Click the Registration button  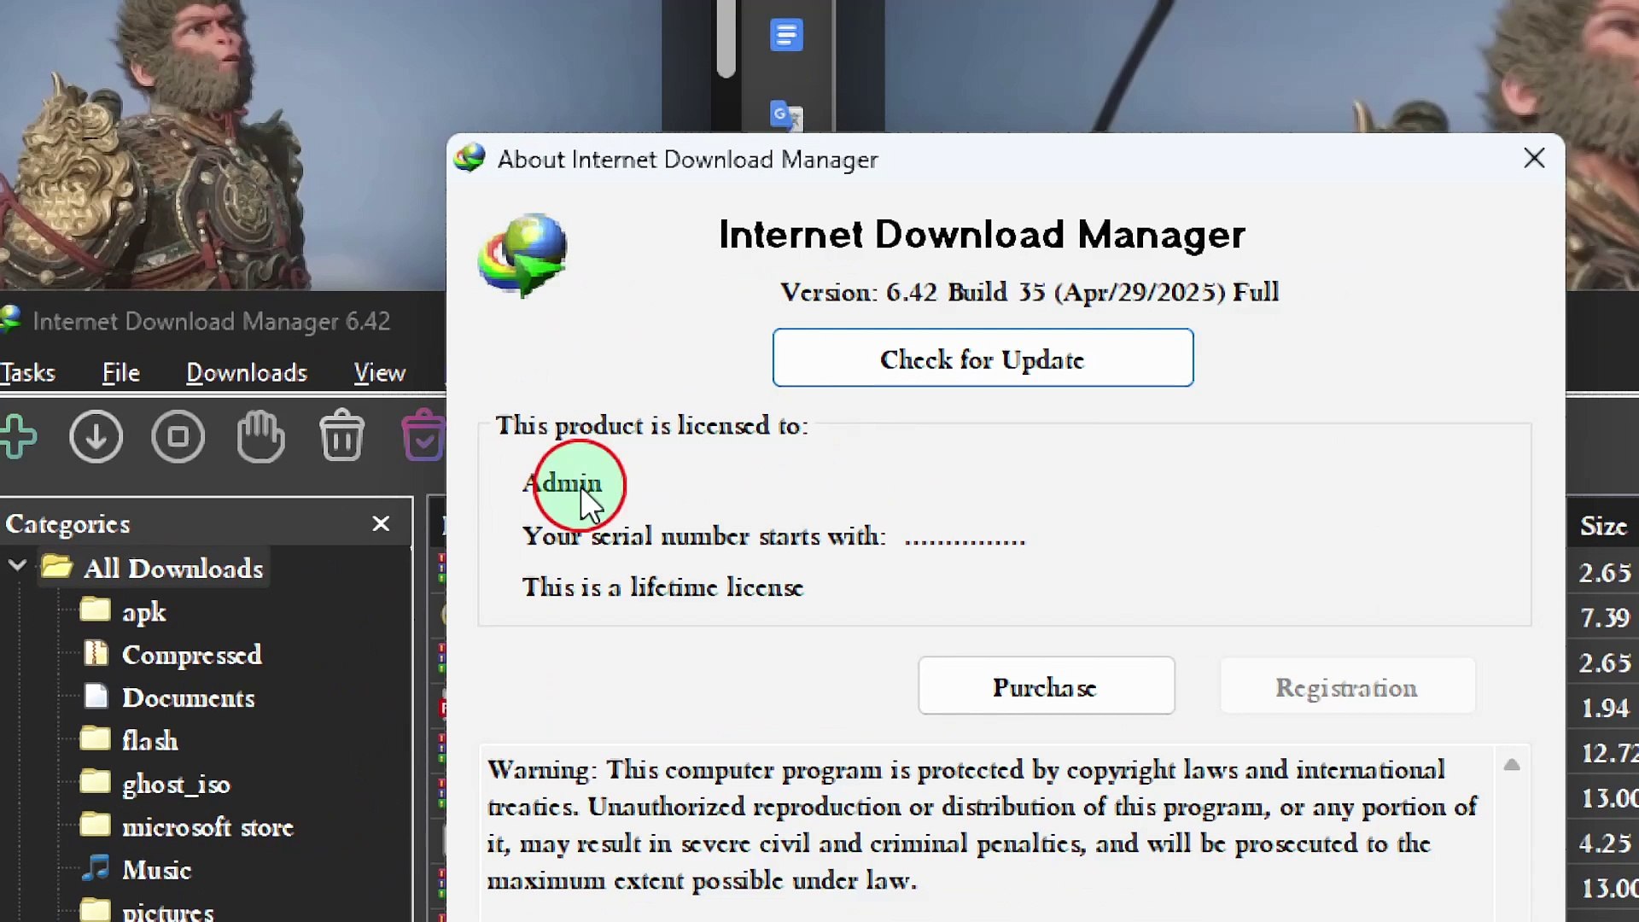[1347, 686]
